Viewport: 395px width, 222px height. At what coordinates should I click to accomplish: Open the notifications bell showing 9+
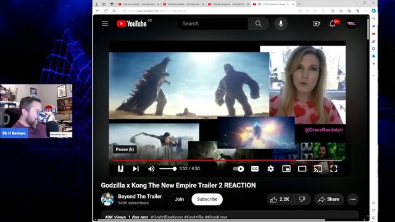pos(333,23)
